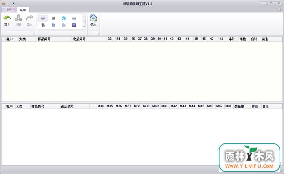Select the blue circle skin icon
Screen dimensions: 284x174
click(64, 18)
